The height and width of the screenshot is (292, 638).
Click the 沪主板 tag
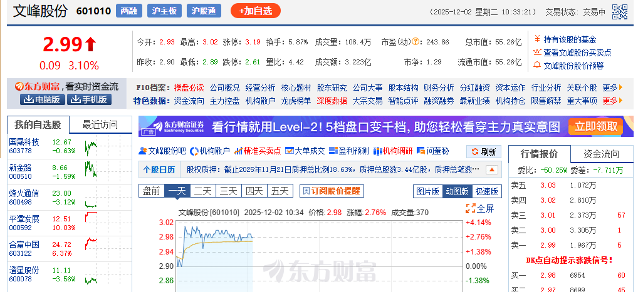(164, 11)
